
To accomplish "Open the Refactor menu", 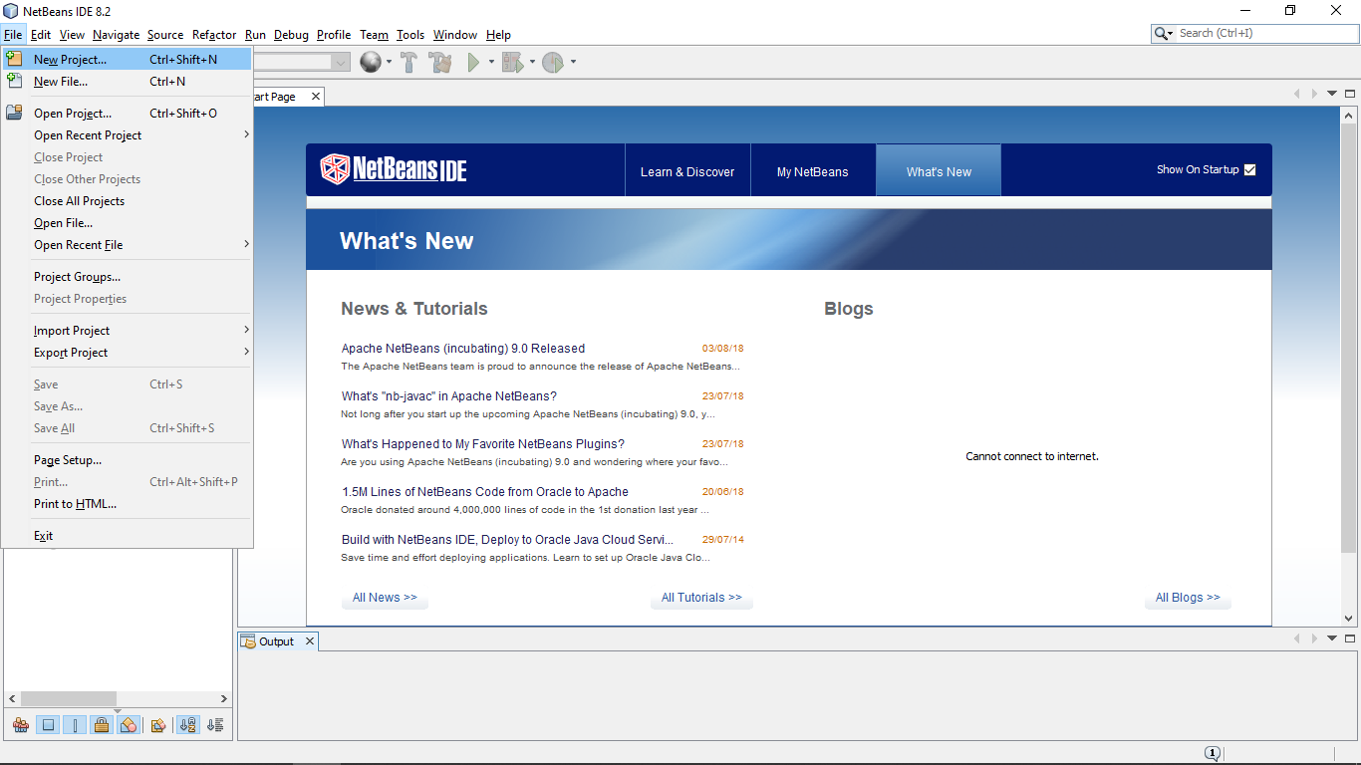I will point(214,35).
